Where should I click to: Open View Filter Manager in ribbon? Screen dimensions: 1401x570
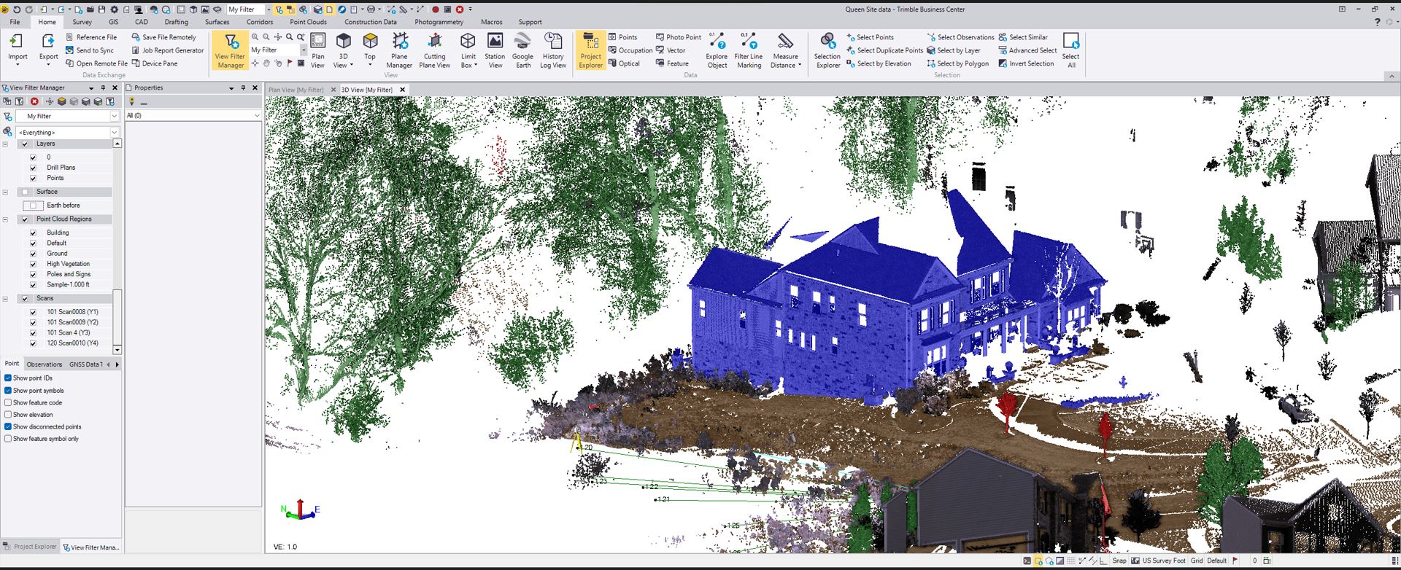[231, 50]
